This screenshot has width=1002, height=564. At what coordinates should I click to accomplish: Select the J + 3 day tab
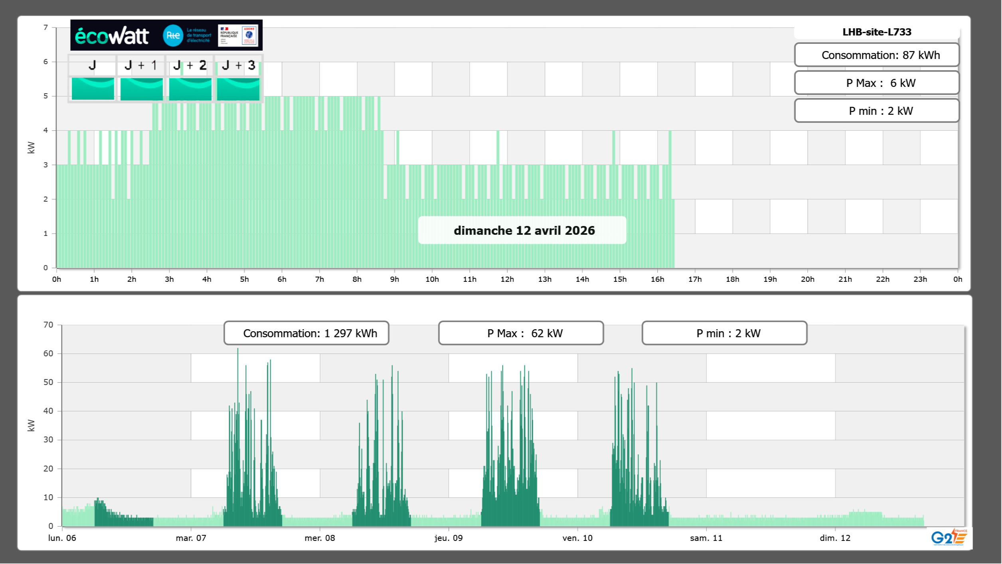tap(238, 65)
